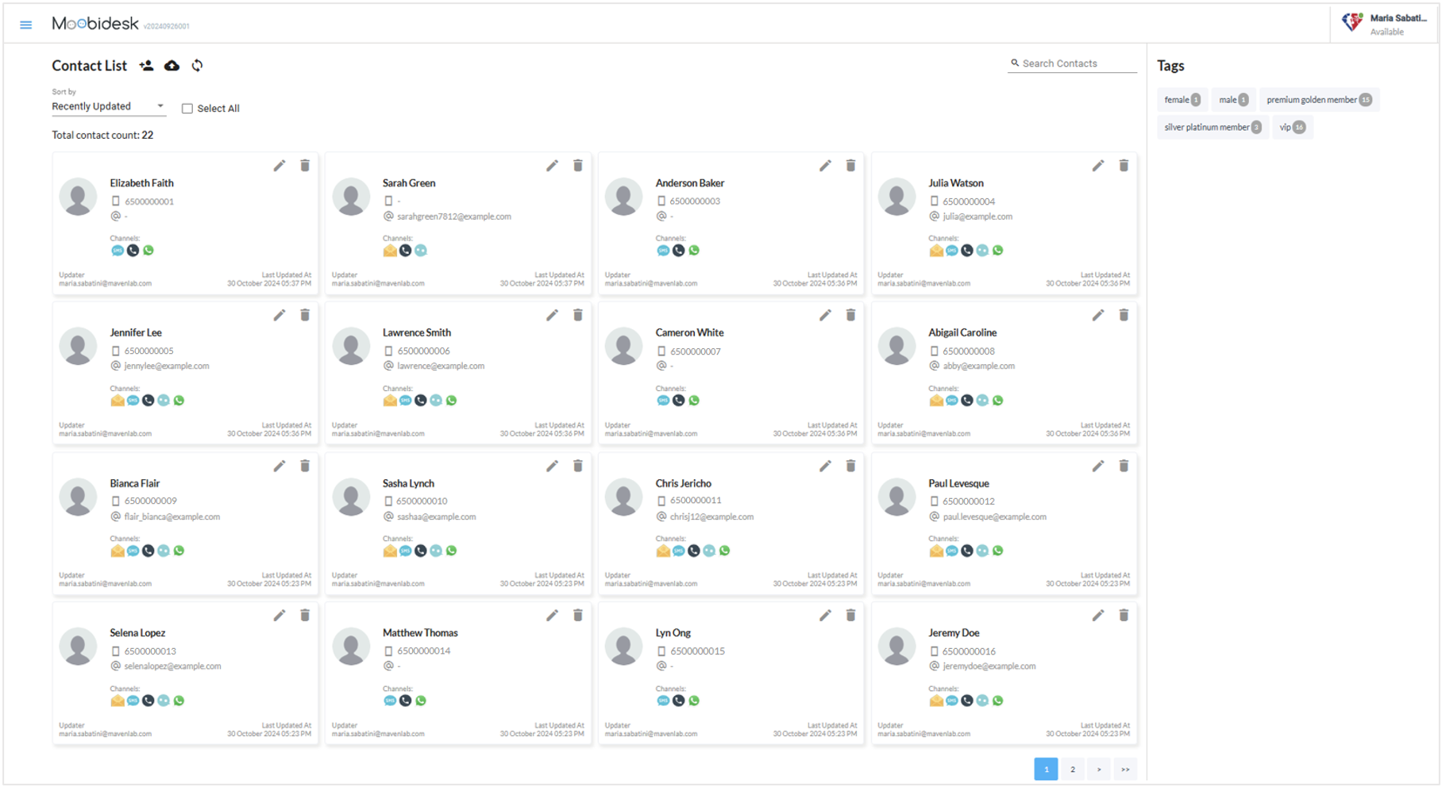Image resolution: width=1442 pixels, height=787 pixels.
Task: Open the Sort by Recently Updated dropdown
Action: tap(108, 106)
